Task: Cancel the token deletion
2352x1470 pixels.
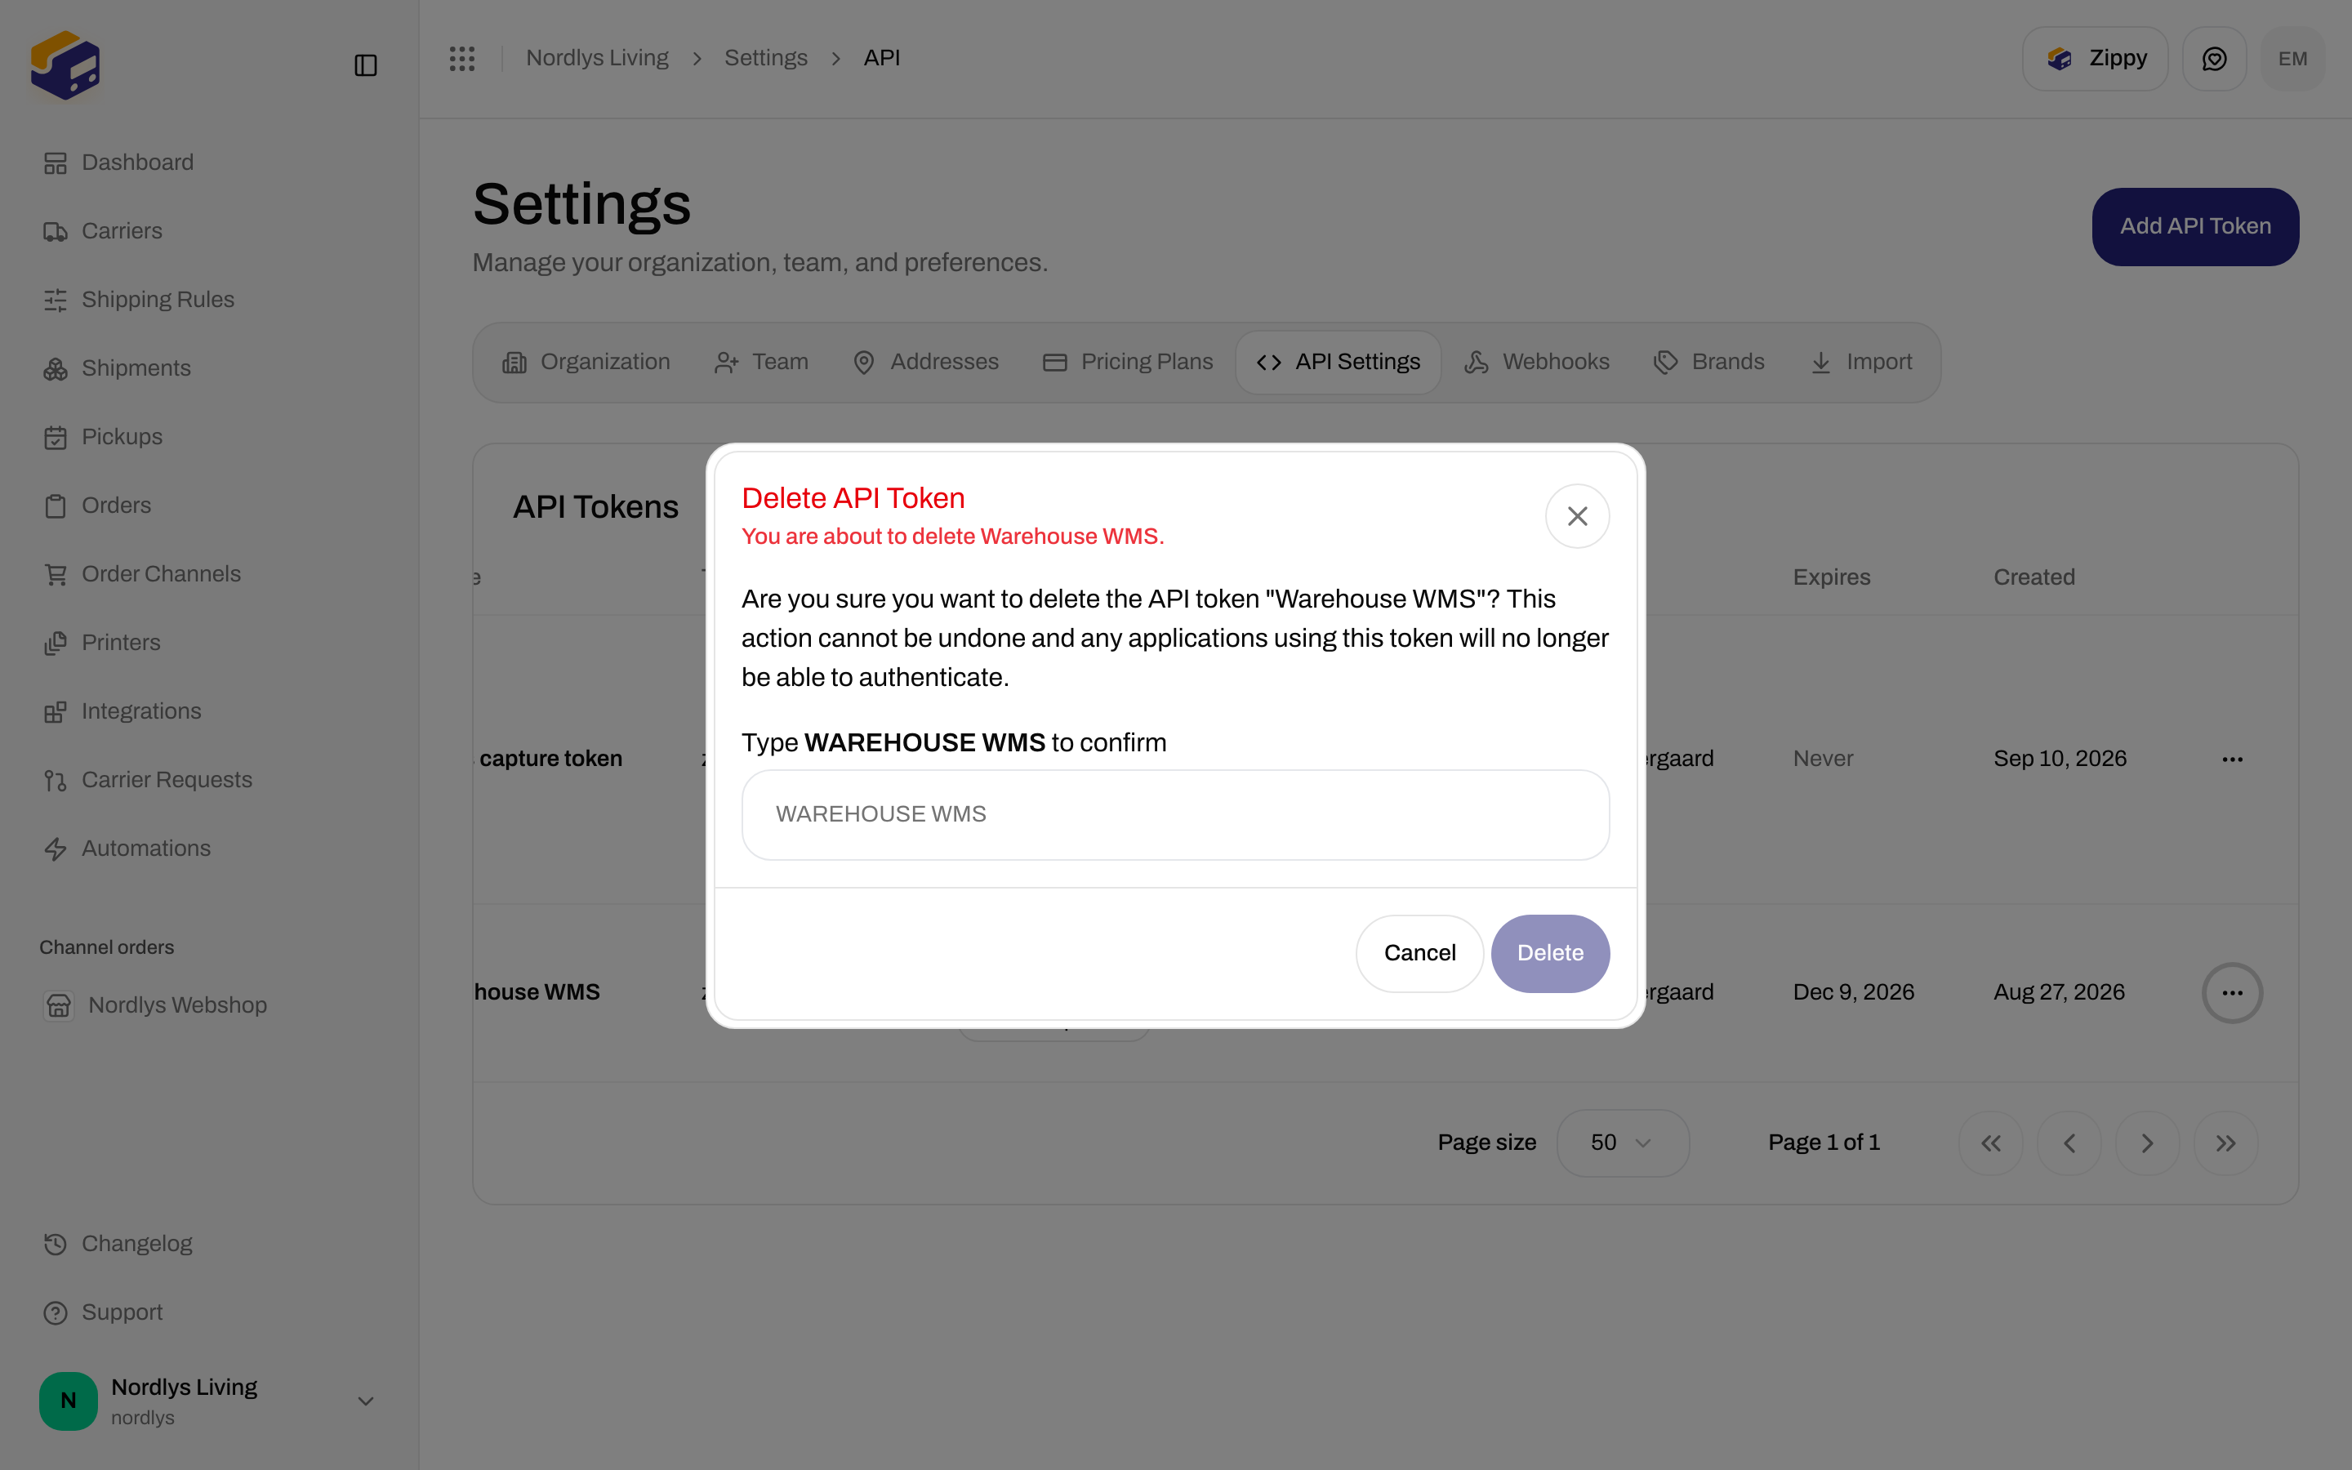Action: (1419, 953)
